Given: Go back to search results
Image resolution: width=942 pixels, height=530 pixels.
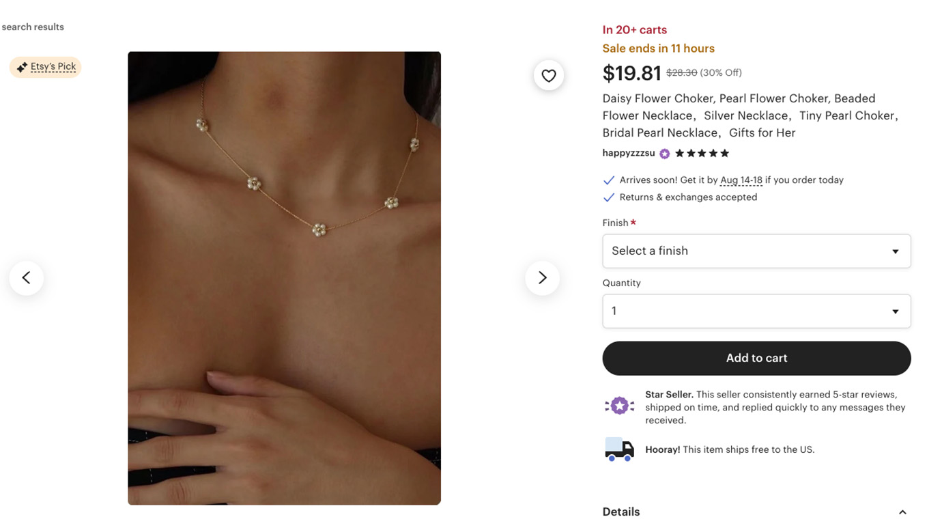Looking at the screenshot, I should pos(33,27).
